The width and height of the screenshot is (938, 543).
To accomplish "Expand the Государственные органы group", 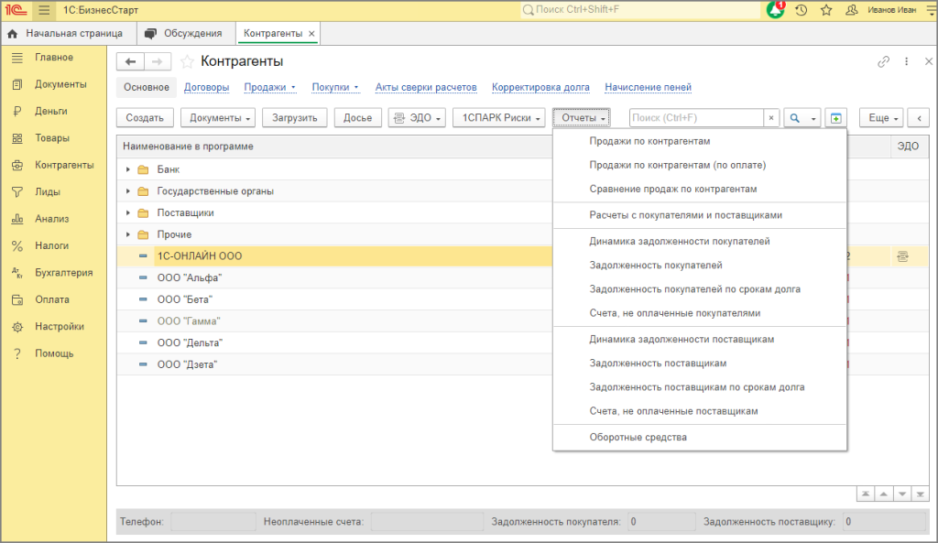I will (x=128, y=191).
